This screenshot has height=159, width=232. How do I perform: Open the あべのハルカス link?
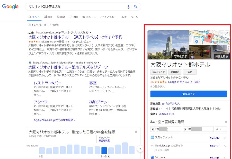(x=171, y=103)
